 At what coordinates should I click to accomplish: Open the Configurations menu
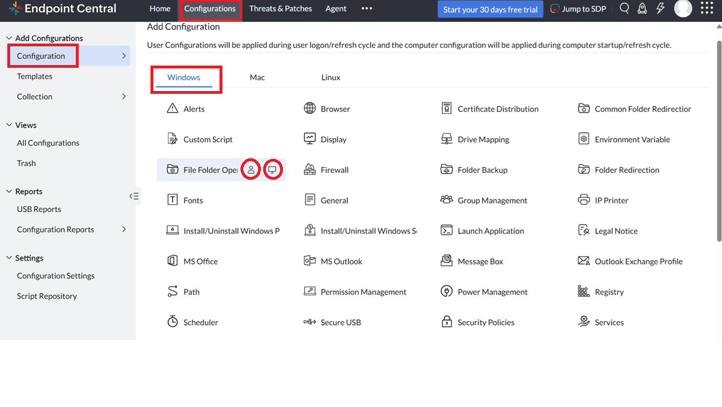pyautogui.click(x=210, y=8)
